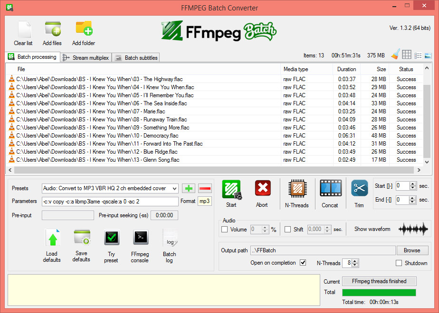Click the file list scroll down arrow
The image size is (439, 313).
[427, 162]
